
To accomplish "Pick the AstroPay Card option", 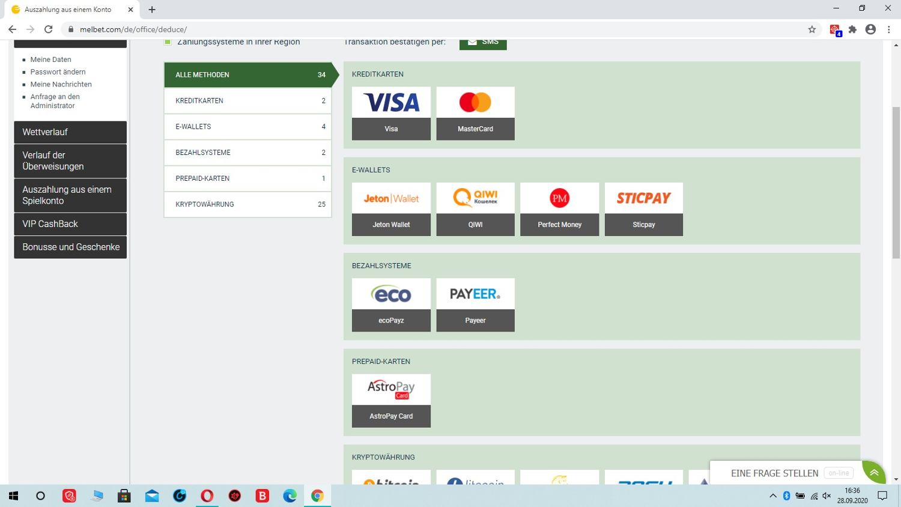I will pos(391,401).
